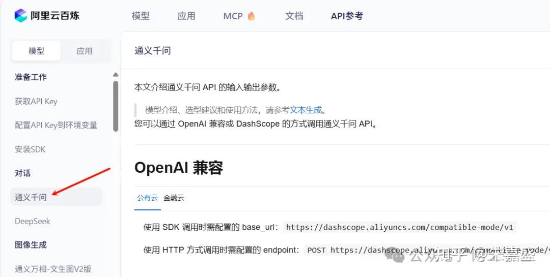Open 配置API Key到环境变量 in sidebar
Screen dimensions: 550x277
(x=56, y=126)
